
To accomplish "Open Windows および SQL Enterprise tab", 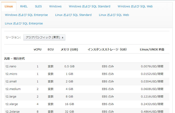I will [26, 15].
